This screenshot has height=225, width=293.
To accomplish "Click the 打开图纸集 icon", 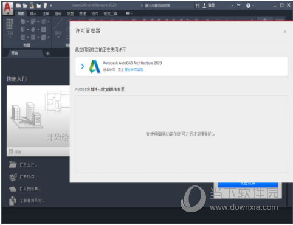I will [x=13, y=189].
